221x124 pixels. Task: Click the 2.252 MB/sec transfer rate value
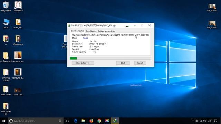coord(94,46)
